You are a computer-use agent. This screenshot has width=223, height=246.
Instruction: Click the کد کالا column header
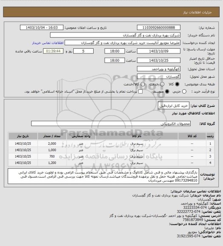(x=192, y=136)
